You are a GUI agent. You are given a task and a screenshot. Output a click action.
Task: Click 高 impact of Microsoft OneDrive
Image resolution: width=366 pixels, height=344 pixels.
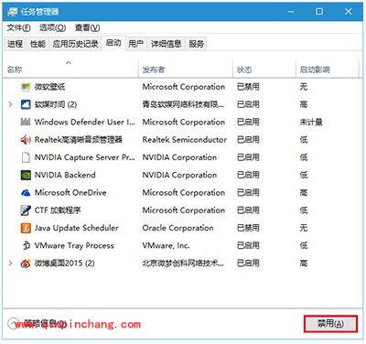click(304, 193)
